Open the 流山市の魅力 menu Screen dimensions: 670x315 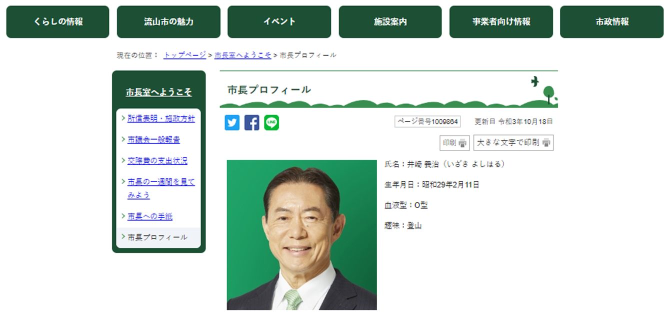point(168,22)
